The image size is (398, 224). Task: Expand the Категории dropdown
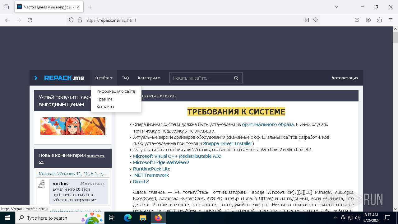pyautogui.click(x=149, y=78)
